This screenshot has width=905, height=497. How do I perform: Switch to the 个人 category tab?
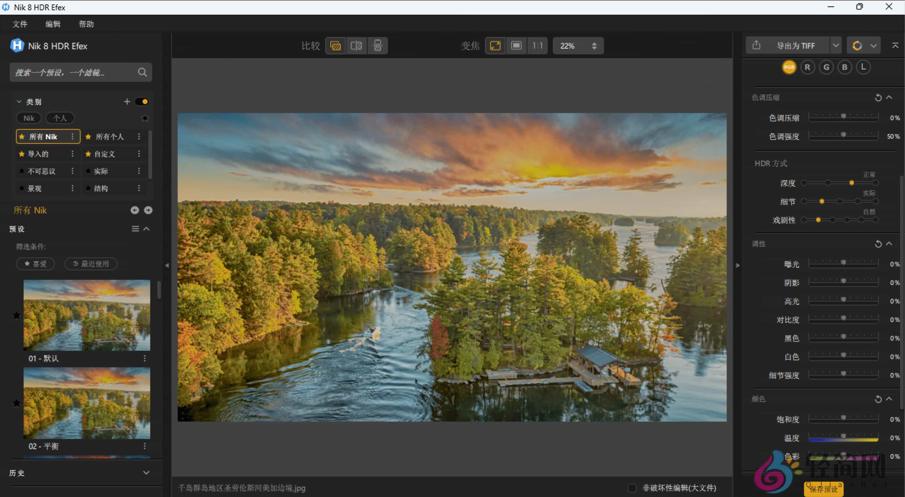[60, 118]
